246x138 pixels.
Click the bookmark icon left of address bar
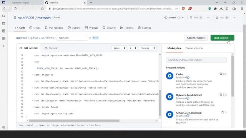point(43,8)
